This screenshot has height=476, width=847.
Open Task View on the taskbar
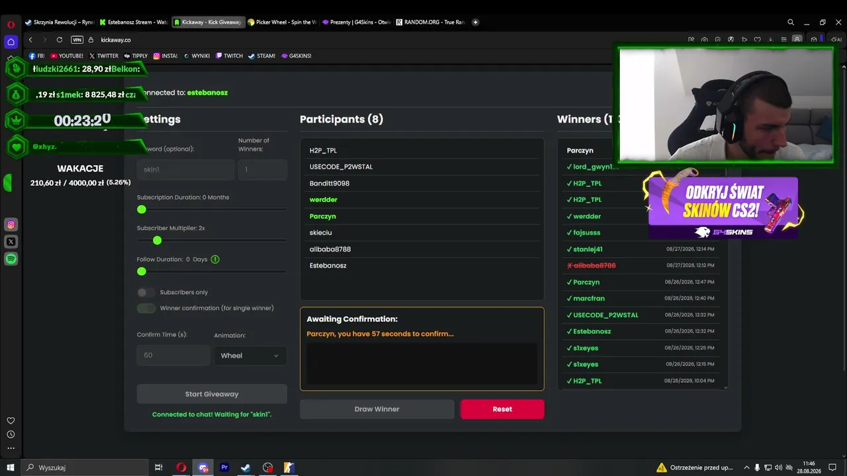point(159,467)
